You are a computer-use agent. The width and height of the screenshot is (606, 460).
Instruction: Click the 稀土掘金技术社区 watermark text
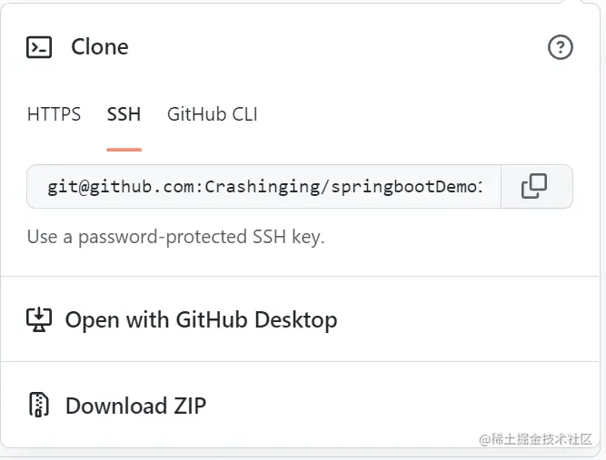pyautogui.click(x=543, y=439)
